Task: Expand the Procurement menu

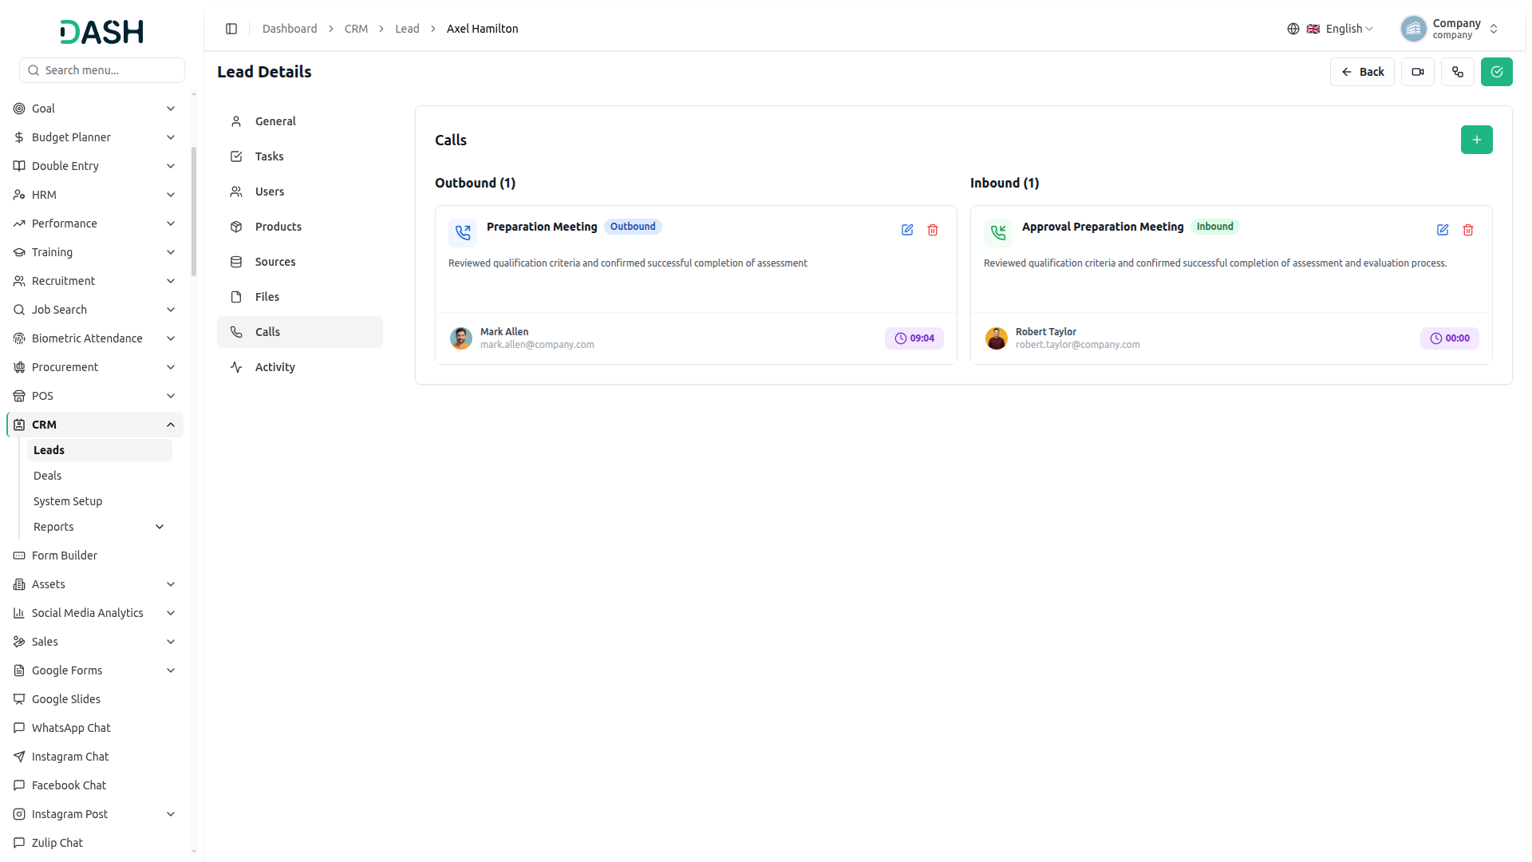Action: pyautogui.click(x=171, y=367)
